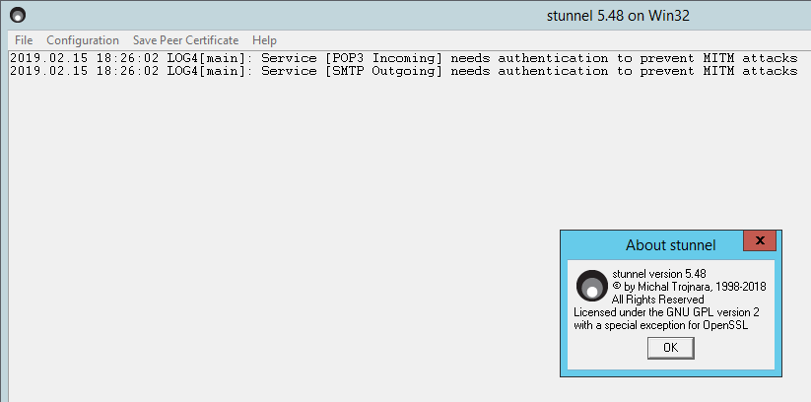
Task: Click OK in About stunnel dialog
Action: (x=670, y=348)
